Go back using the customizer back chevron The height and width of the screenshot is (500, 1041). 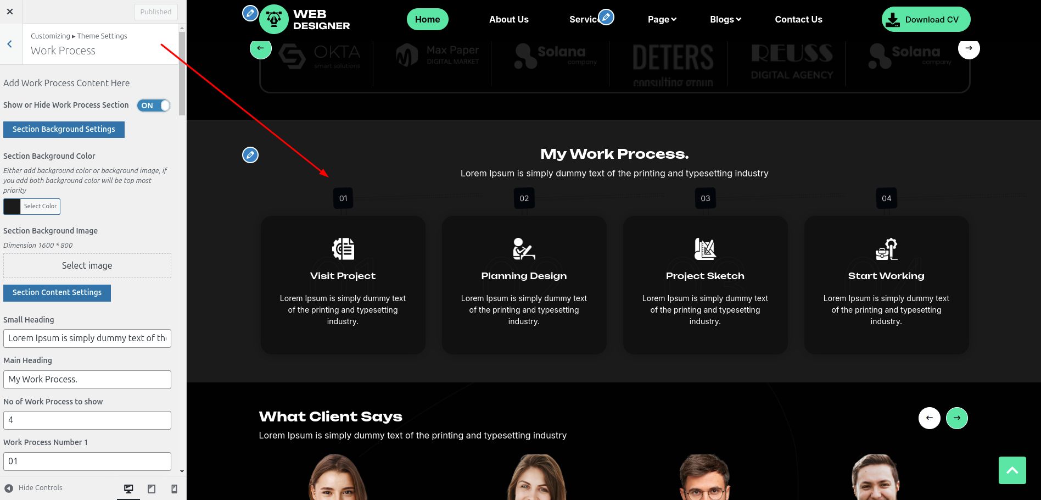coord(10,44)
